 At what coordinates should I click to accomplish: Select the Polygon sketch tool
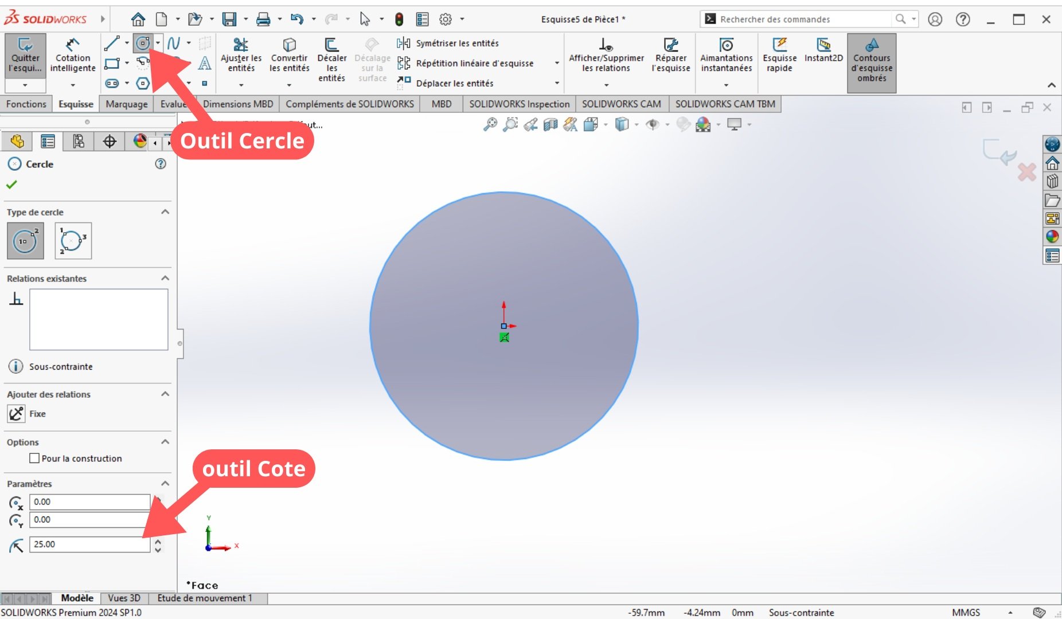(143, 84)
